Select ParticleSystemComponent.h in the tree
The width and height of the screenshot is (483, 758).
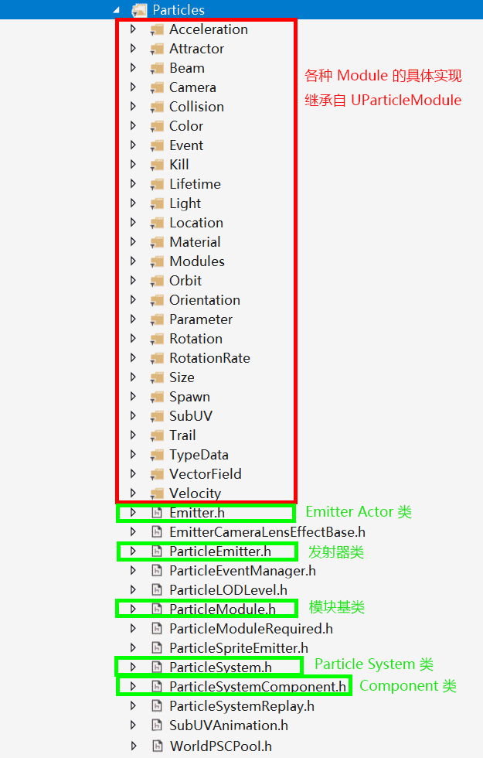[x=258, y=687]
